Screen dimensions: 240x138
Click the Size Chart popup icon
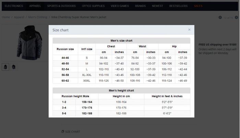63,131
